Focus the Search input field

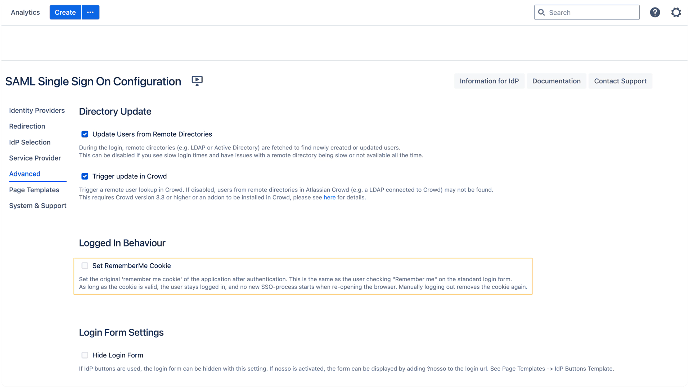587,13
